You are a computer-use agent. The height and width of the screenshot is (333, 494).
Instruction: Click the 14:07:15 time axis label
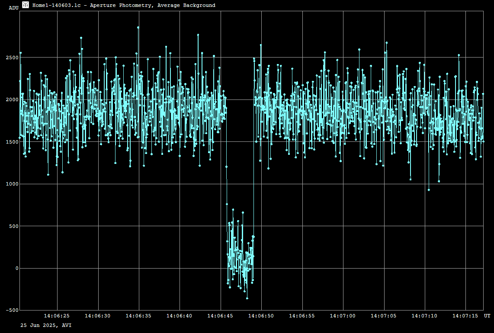coord(465,316)
